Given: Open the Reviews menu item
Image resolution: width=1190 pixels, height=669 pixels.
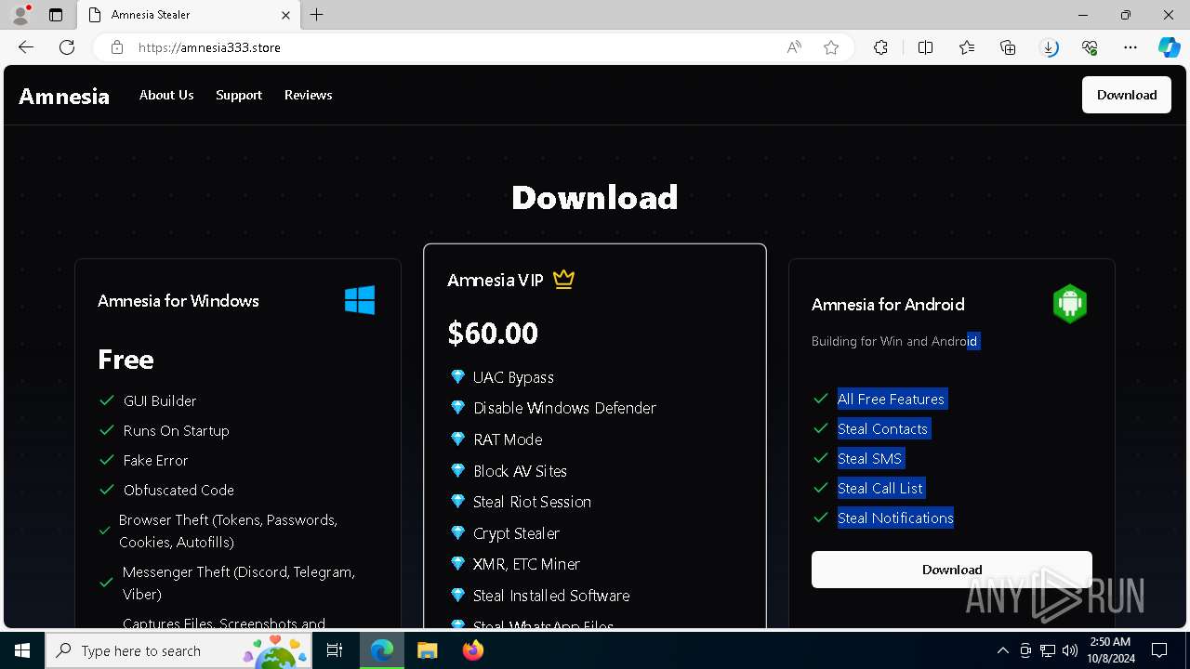Looking at the screenshot, I should click(308, 95).
